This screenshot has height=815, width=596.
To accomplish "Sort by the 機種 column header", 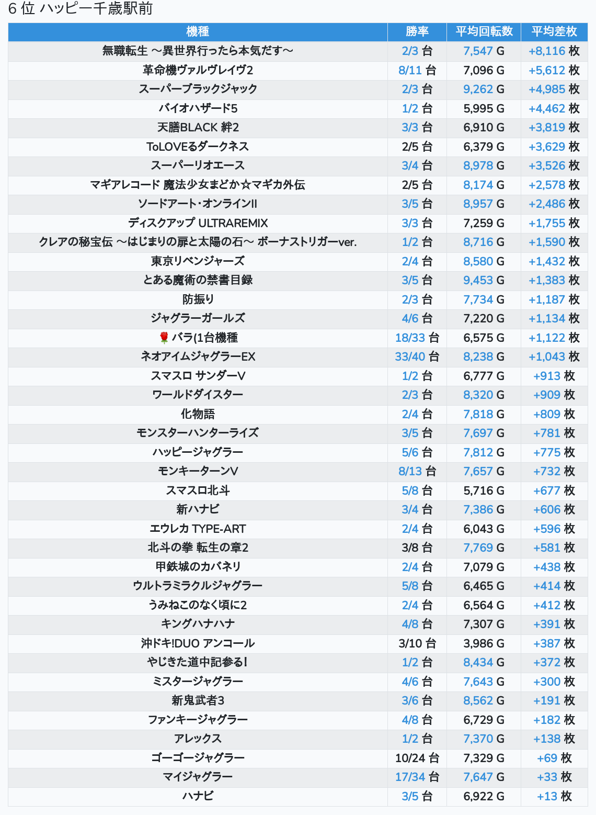I will pos(198,31).
